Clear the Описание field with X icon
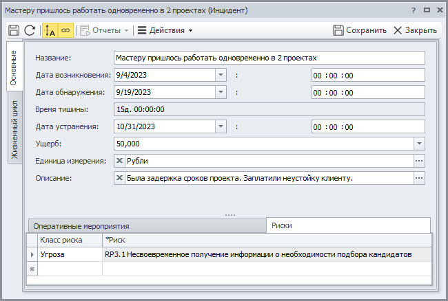This screenshot has width=448, height=301. (119, 178)
